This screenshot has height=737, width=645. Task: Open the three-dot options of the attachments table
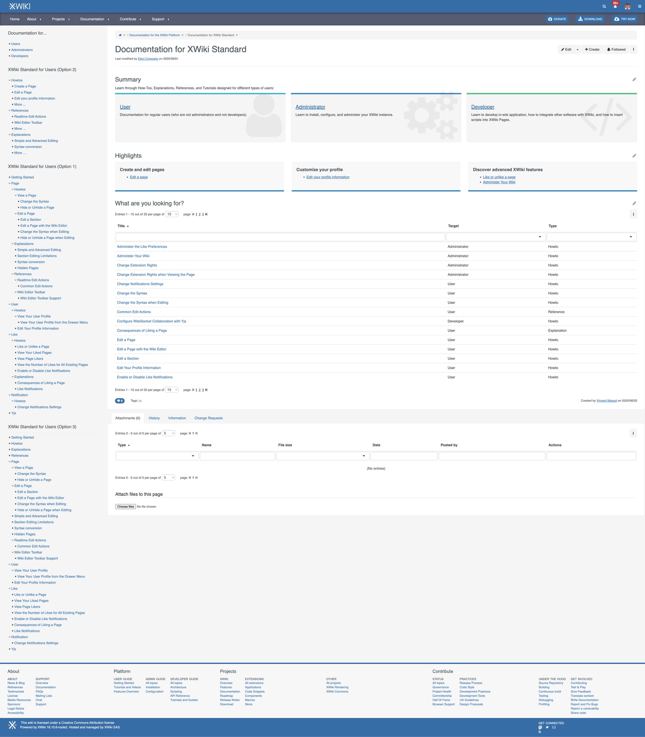tap(633, 433)
